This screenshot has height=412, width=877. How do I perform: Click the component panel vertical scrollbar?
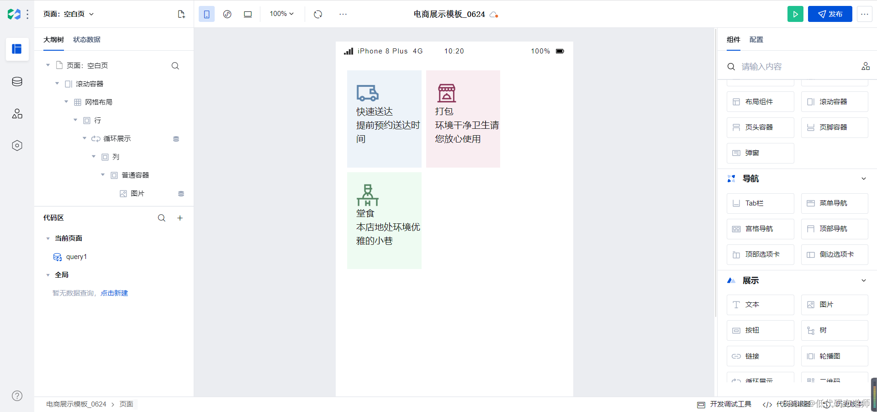tap(716, 173)
